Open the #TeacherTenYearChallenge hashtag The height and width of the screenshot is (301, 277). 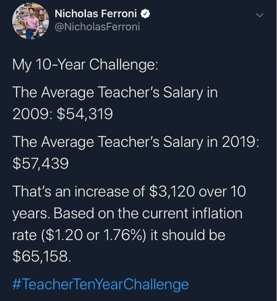point(101,284)
